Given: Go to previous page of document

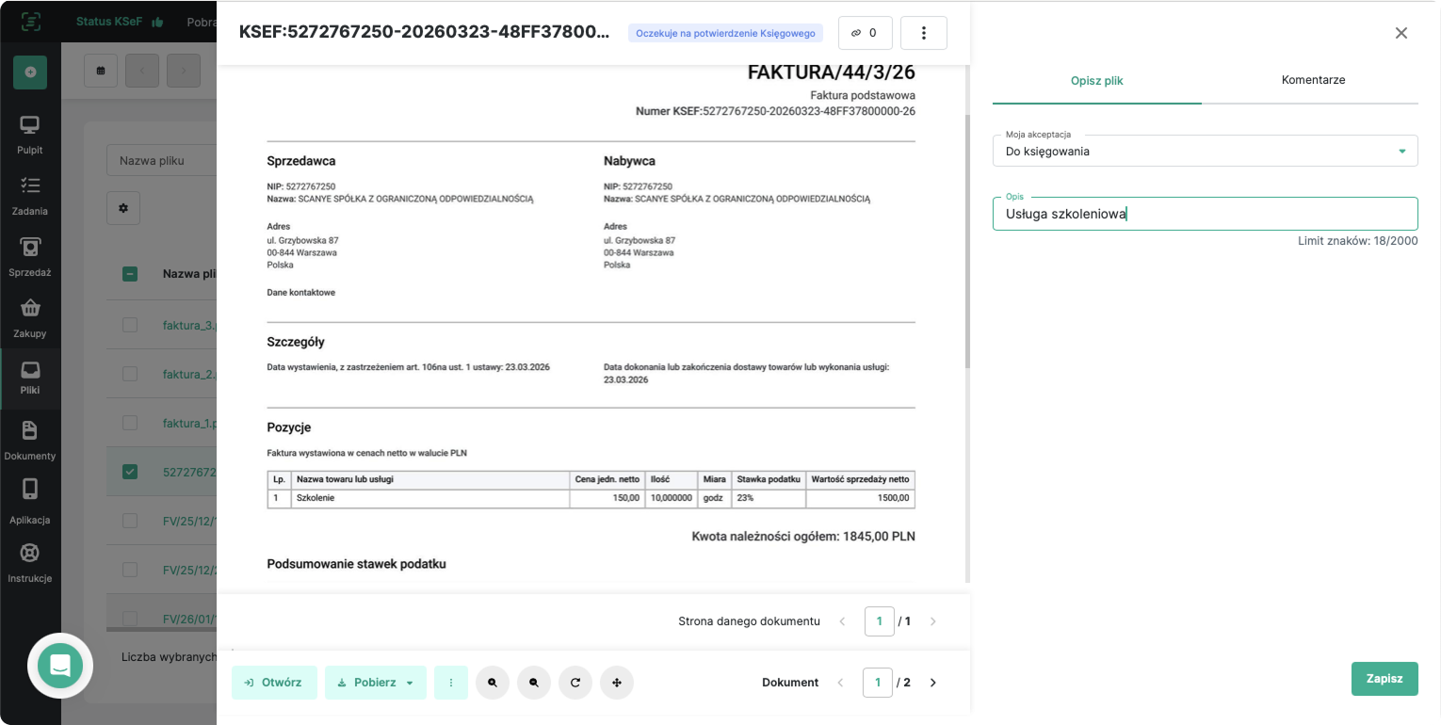Looking at the screenshot, I should pos(843,621).
